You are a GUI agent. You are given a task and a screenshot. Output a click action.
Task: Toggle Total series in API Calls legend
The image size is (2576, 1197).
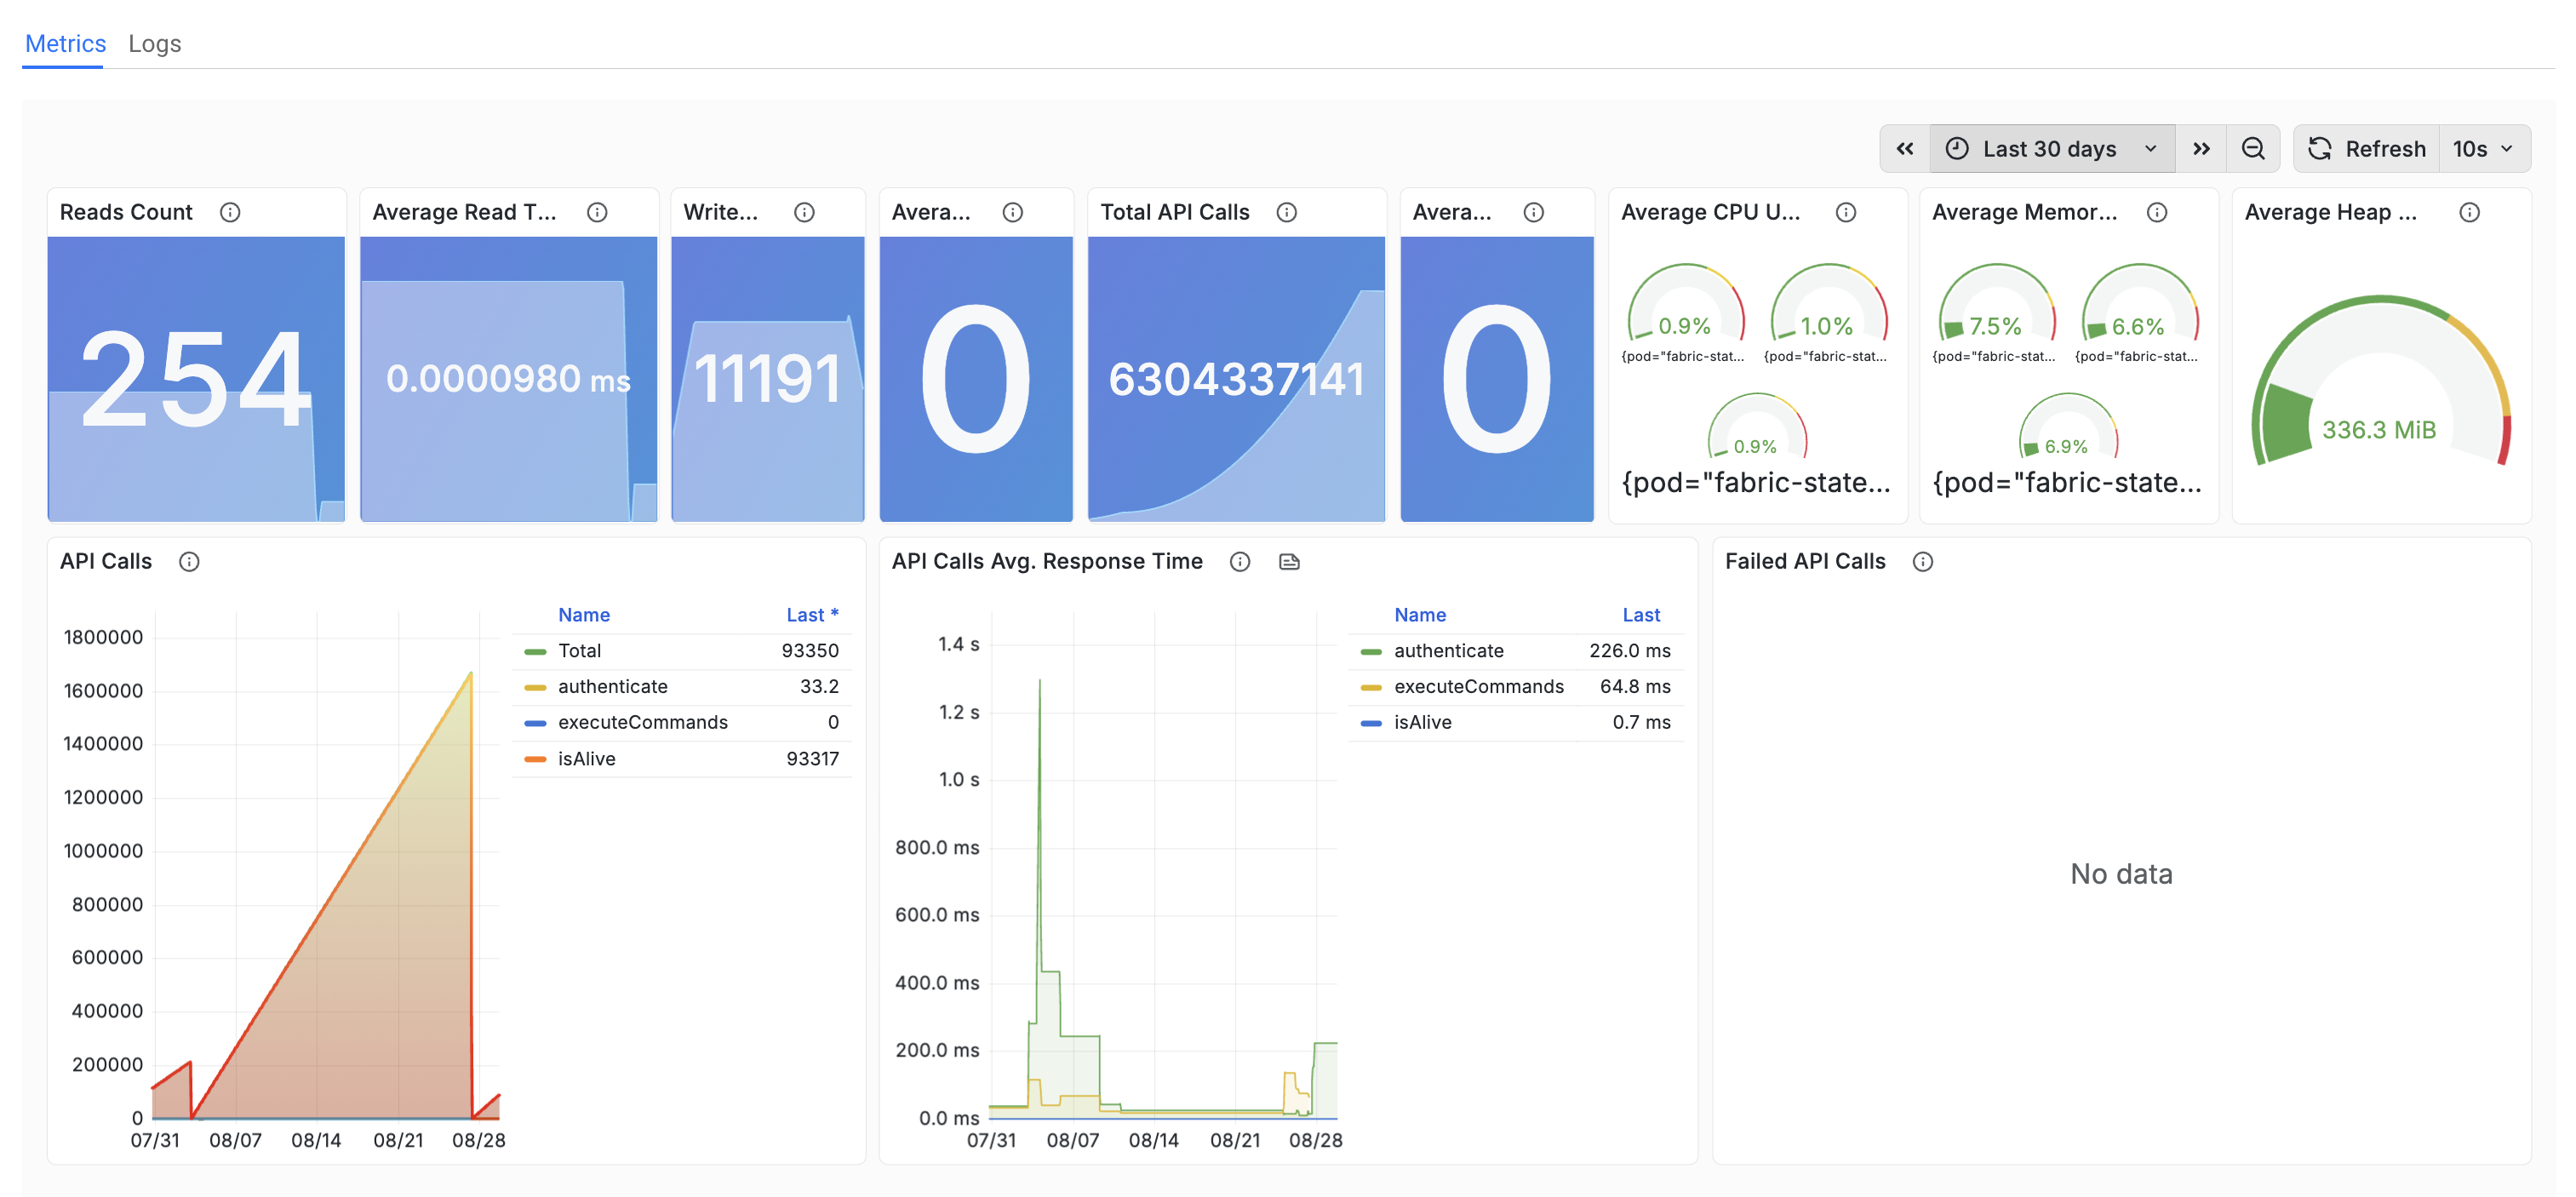pyautogui.click(x=579, y=651)
